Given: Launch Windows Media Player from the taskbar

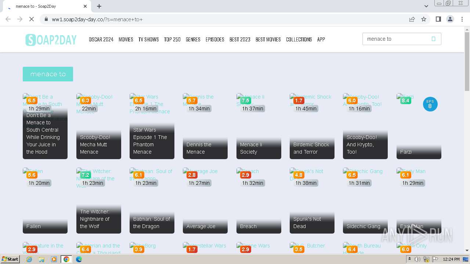Looking at the screenshot, I should [x=54, y=259].
